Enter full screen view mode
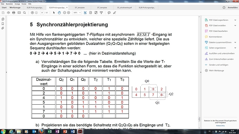Screen dimensions: 239x134 coord(96,13)
